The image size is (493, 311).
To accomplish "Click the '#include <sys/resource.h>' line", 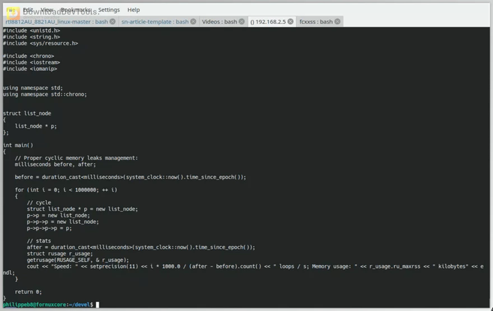I will tap(41, 43).
